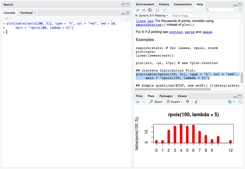
Task: Go back to previous help topic
Action: coord(137,10)
